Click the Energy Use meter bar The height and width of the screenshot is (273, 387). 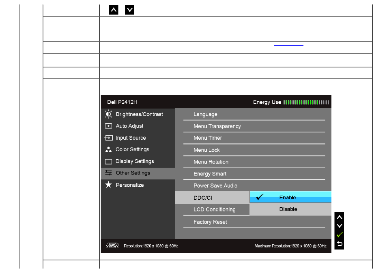(x=306, y=102)
